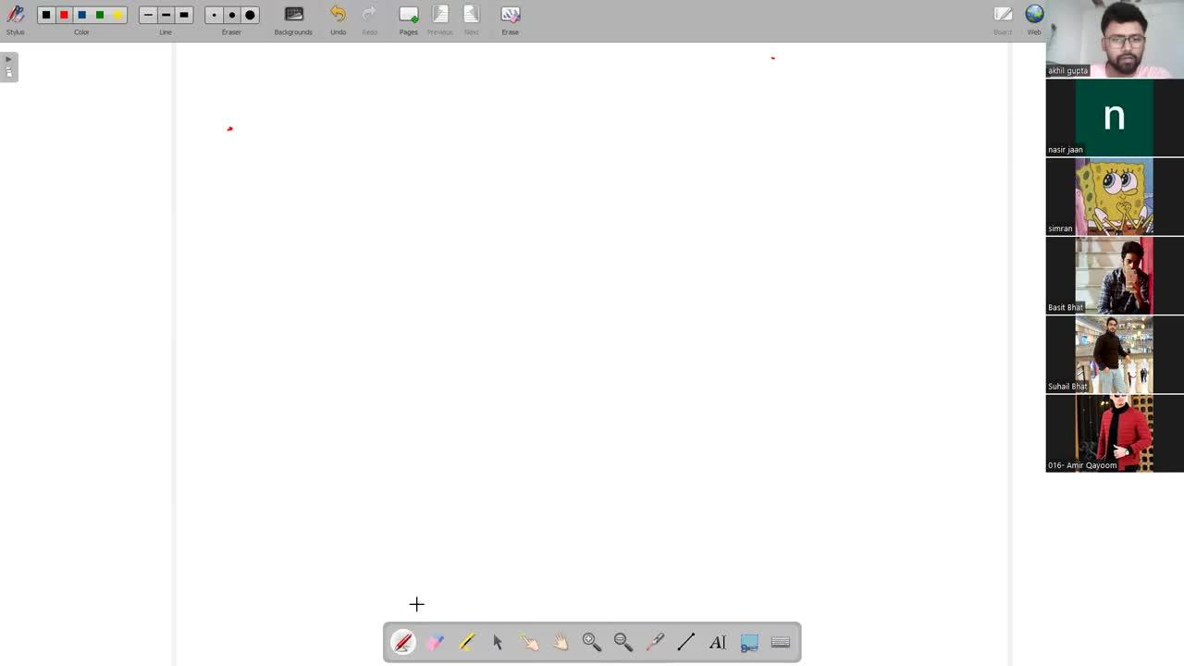Click the zoom in magnifier
The image size is (1184, 666).
[x=592, y=642]
